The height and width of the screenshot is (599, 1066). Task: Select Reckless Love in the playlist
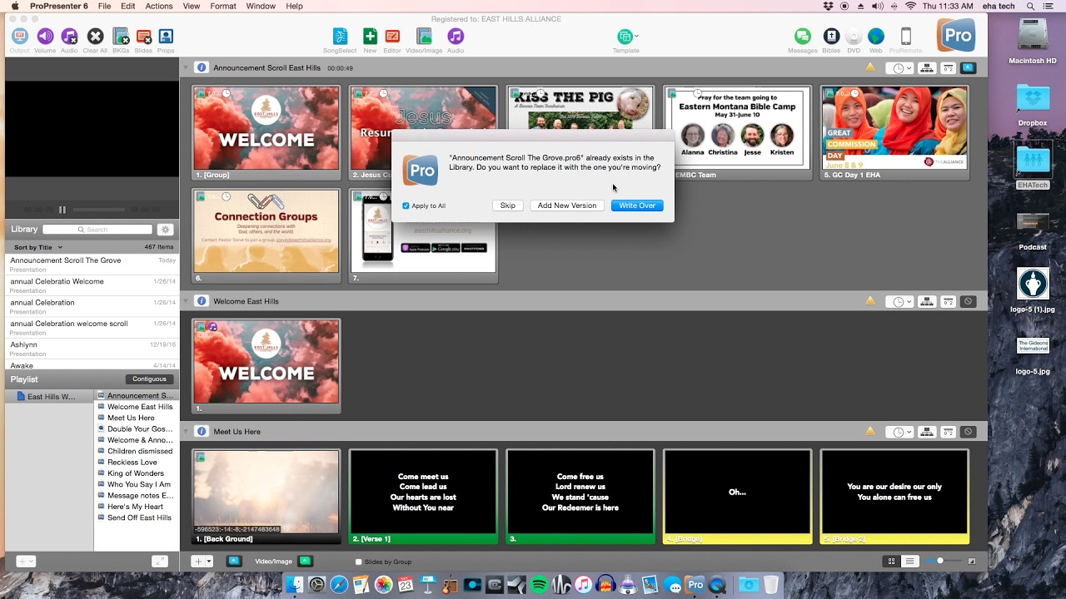132,462
